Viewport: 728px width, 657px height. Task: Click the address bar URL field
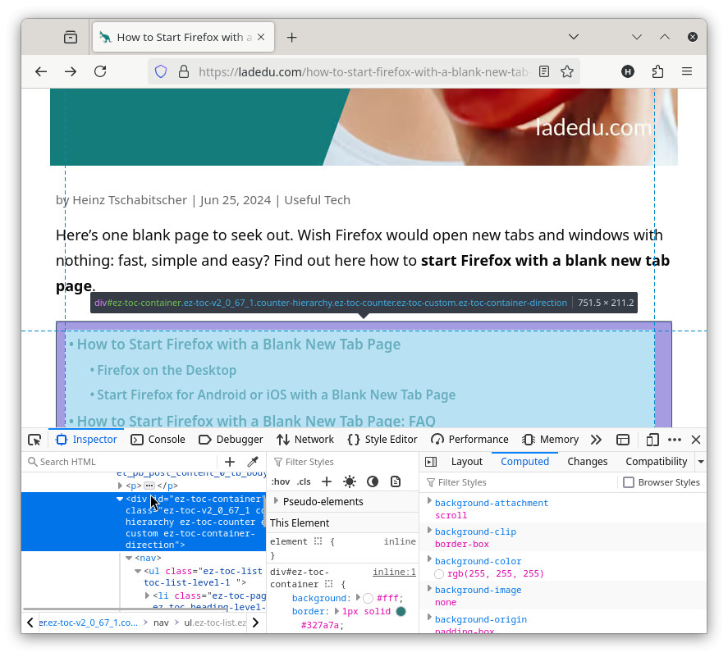(x=363, y=72)
